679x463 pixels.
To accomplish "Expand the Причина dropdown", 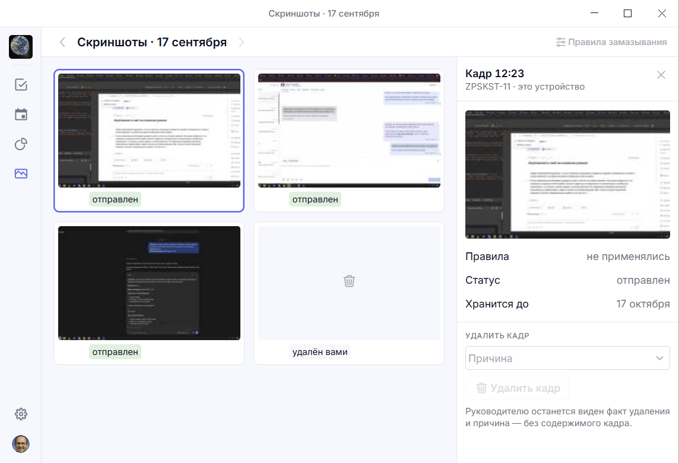I will coord(567,358).
